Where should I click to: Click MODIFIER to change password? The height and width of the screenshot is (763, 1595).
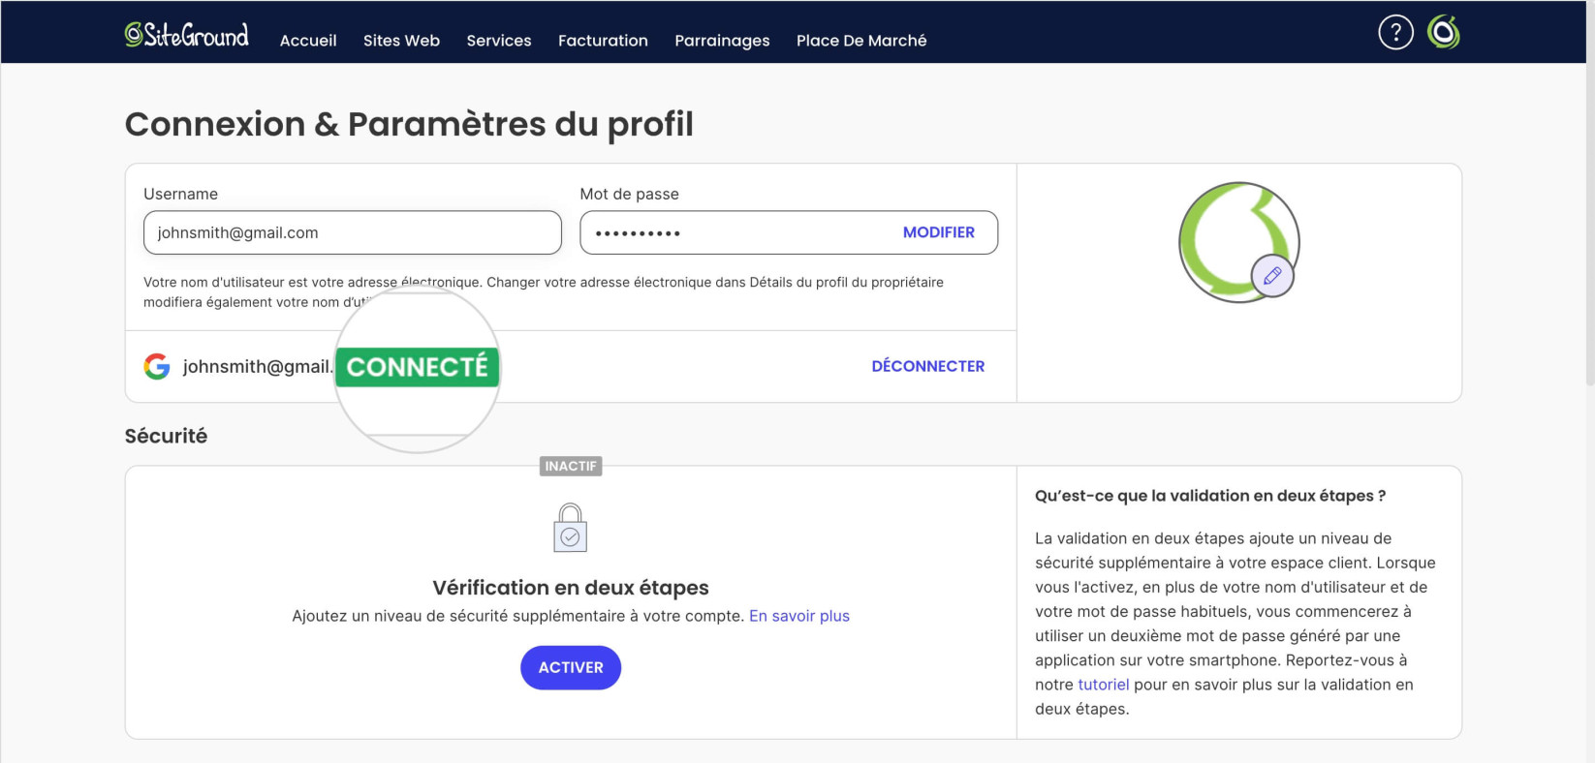tap(938, 232)
